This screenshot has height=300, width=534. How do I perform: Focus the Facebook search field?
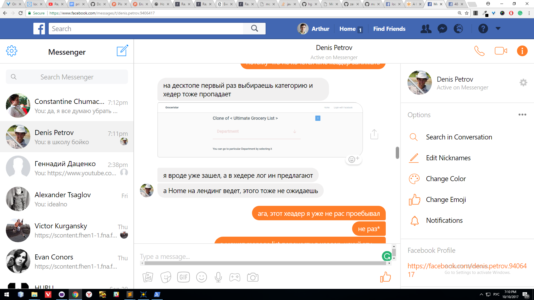click(x=146, y=29)
